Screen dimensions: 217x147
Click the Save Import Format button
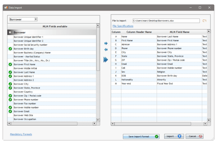141,137
